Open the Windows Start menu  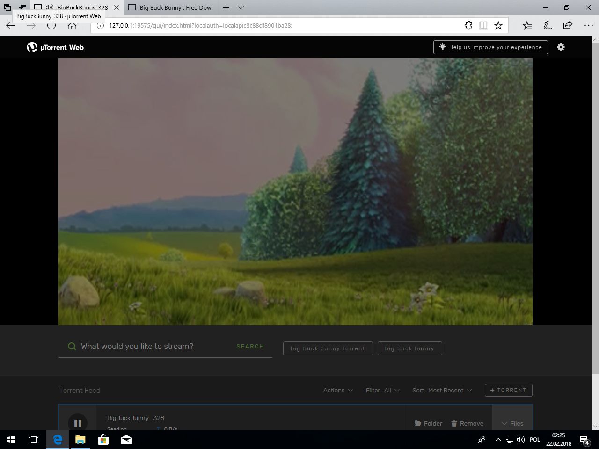coord(11,440)
